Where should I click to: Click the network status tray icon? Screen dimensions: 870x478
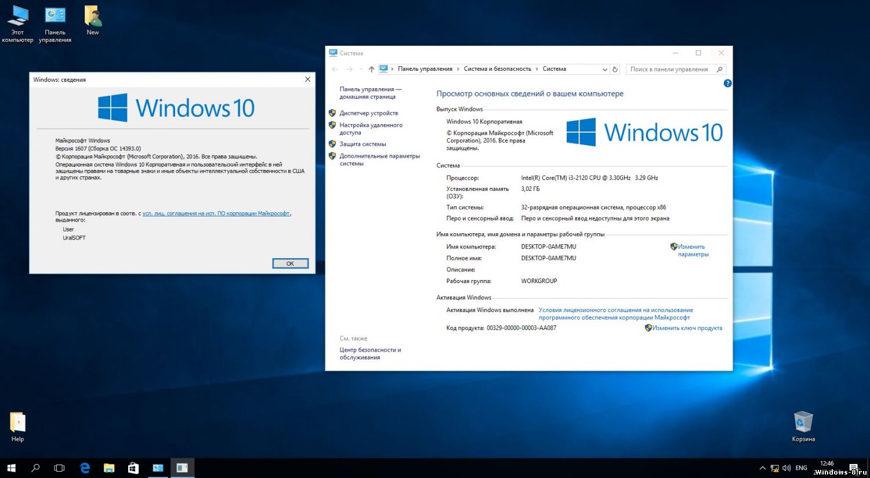(774, 468)
